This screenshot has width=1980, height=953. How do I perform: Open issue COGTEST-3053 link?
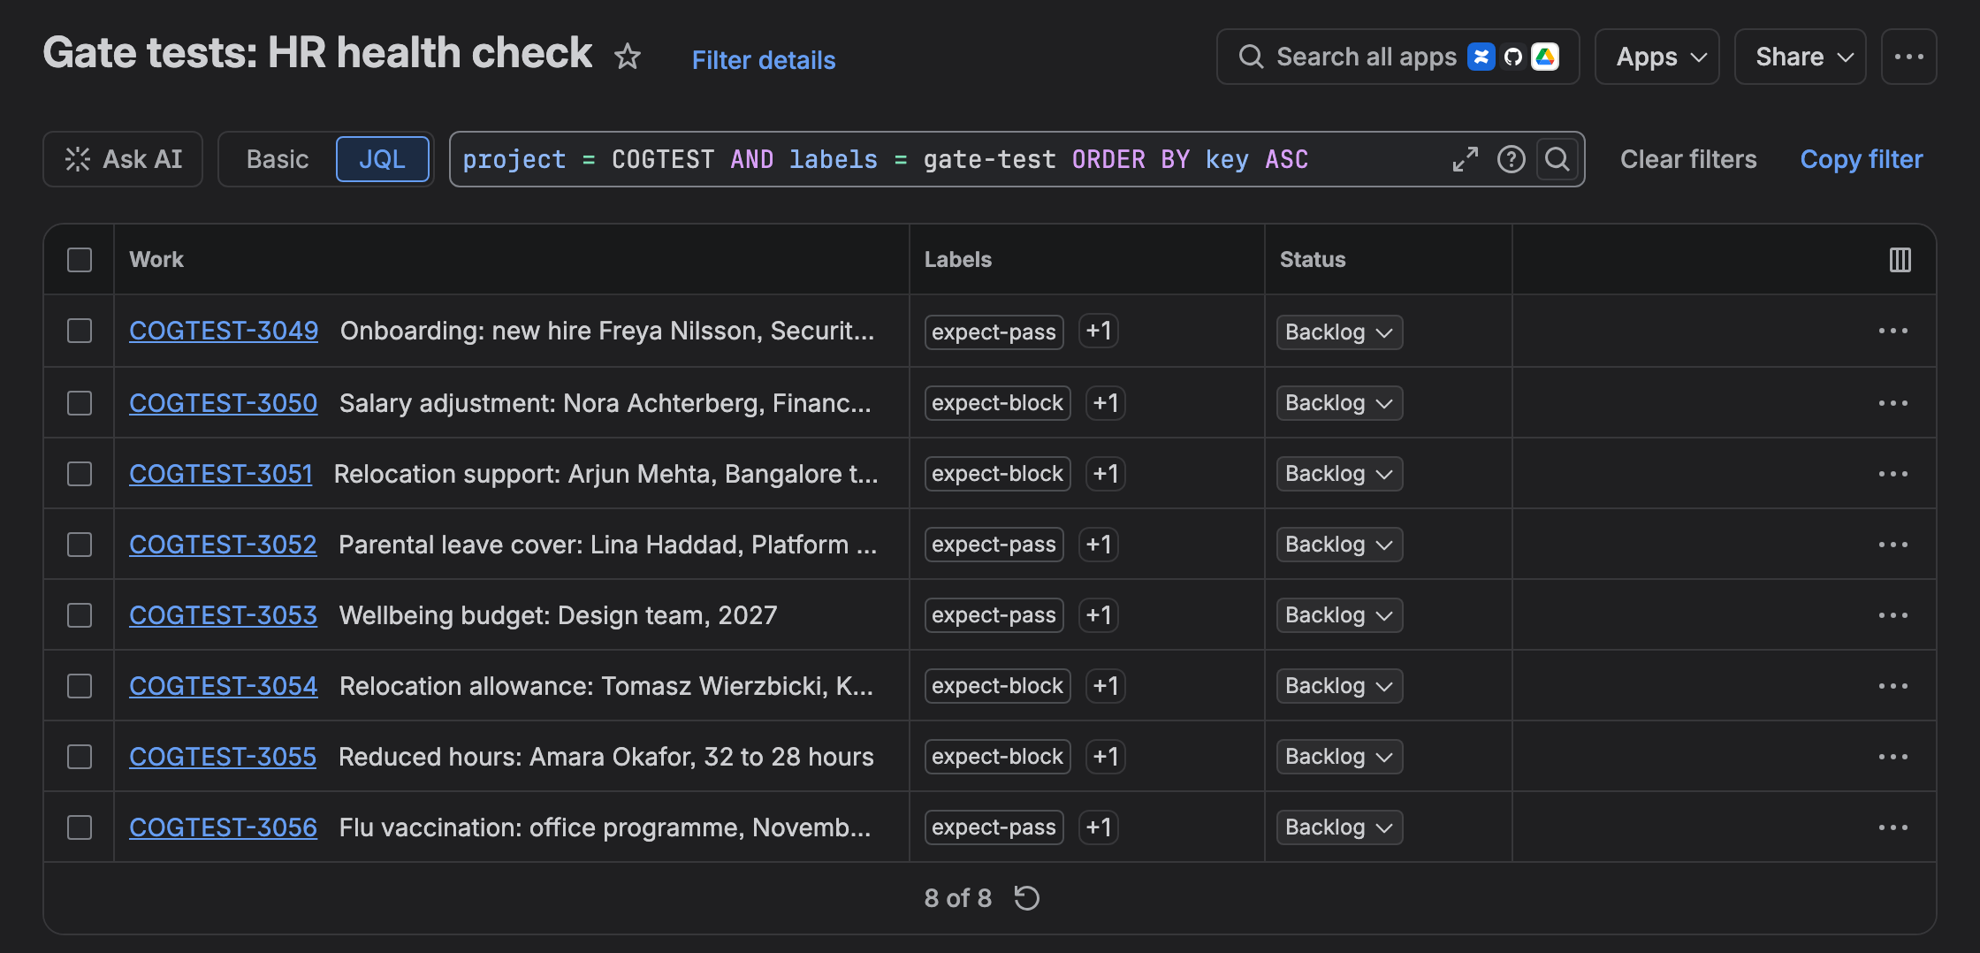(223, 615)
